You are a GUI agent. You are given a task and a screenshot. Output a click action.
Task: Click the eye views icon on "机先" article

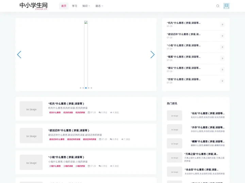coord(111,113)
